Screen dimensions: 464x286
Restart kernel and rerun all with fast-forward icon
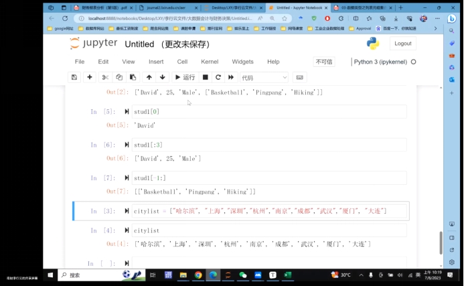pos(231,78)
